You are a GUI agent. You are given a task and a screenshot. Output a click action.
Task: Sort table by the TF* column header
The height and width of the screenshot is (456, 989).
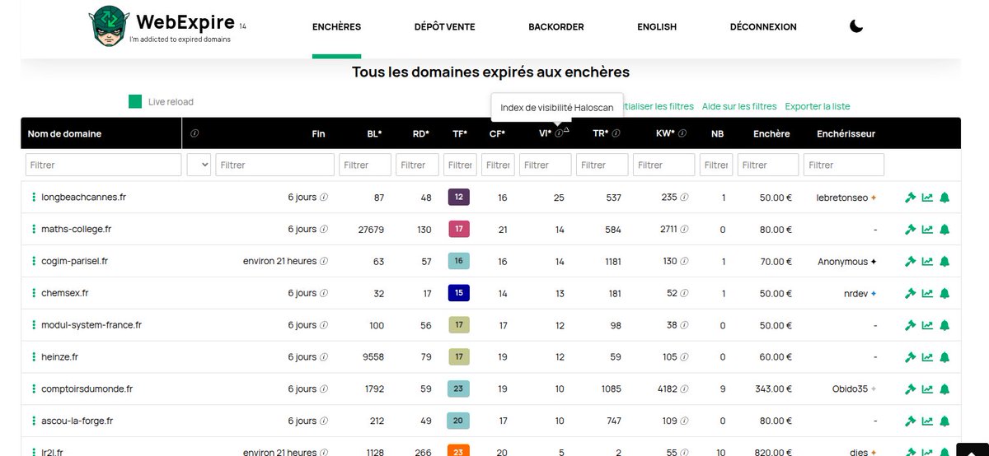460,133
